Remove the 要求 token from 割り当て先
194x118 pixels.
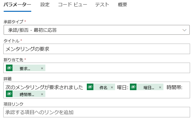42,68
